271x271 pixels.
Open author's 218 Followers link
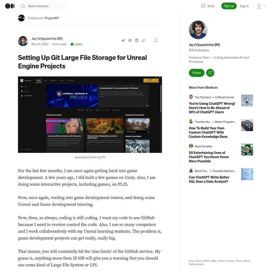[x=199, y=50]
